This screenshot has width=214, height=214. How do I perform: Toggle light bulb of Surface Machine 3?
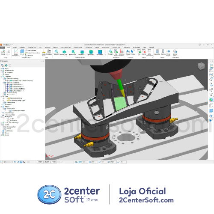pyautogui.click(x=9, y=89)
